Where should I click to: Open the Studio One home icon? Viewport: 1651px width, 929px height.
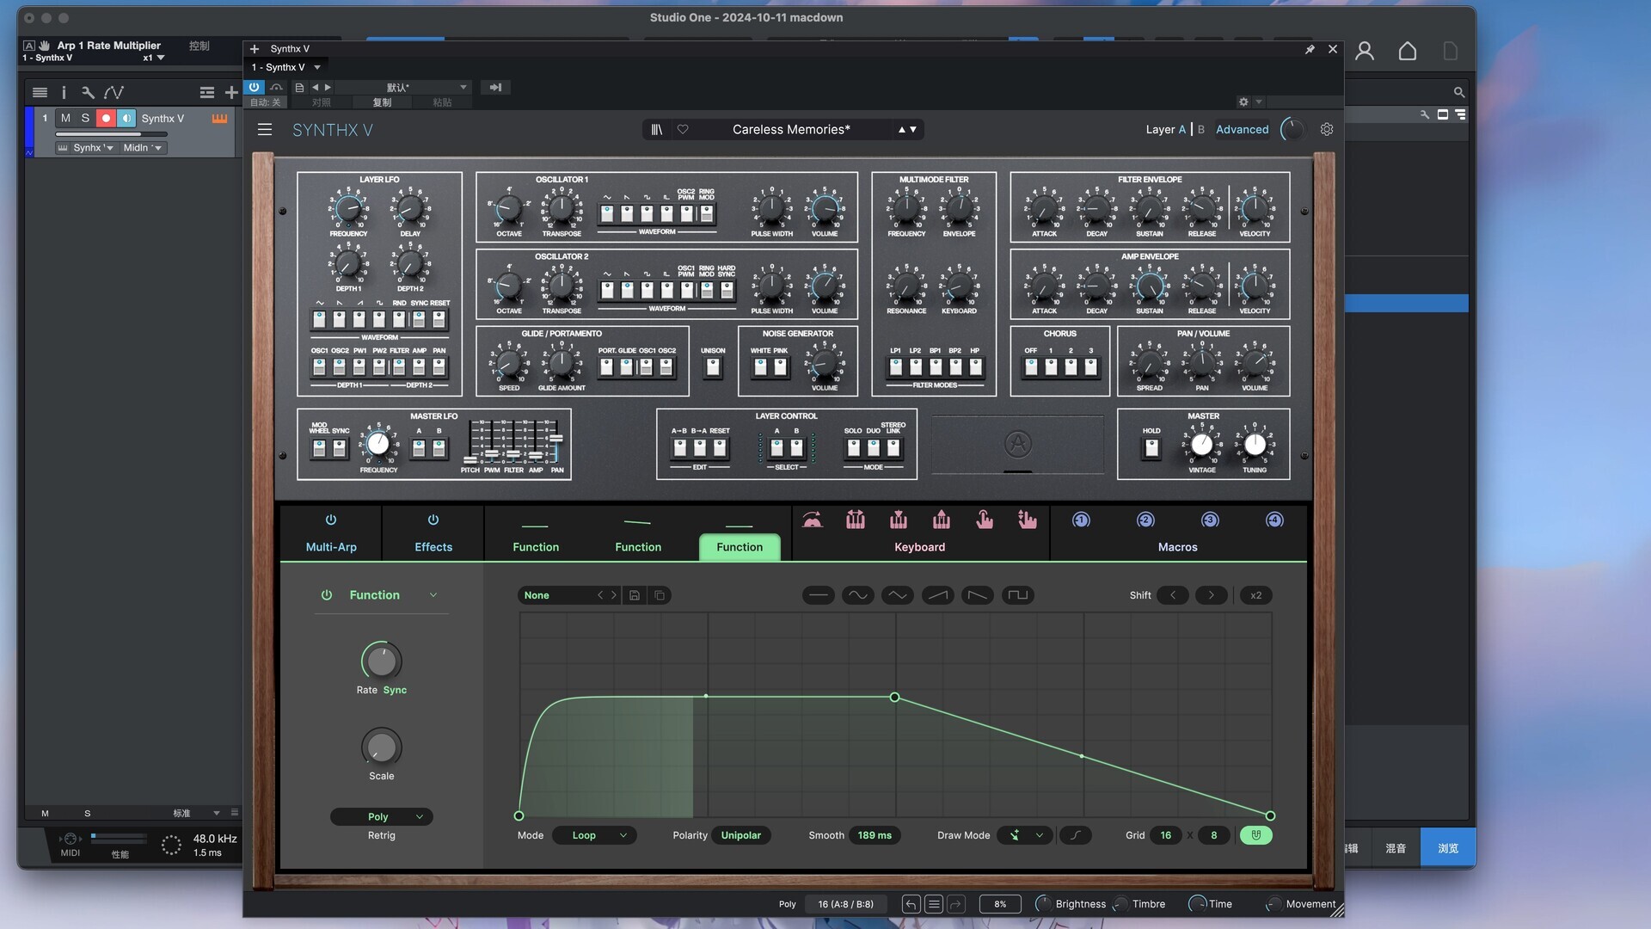(1408, 52)
